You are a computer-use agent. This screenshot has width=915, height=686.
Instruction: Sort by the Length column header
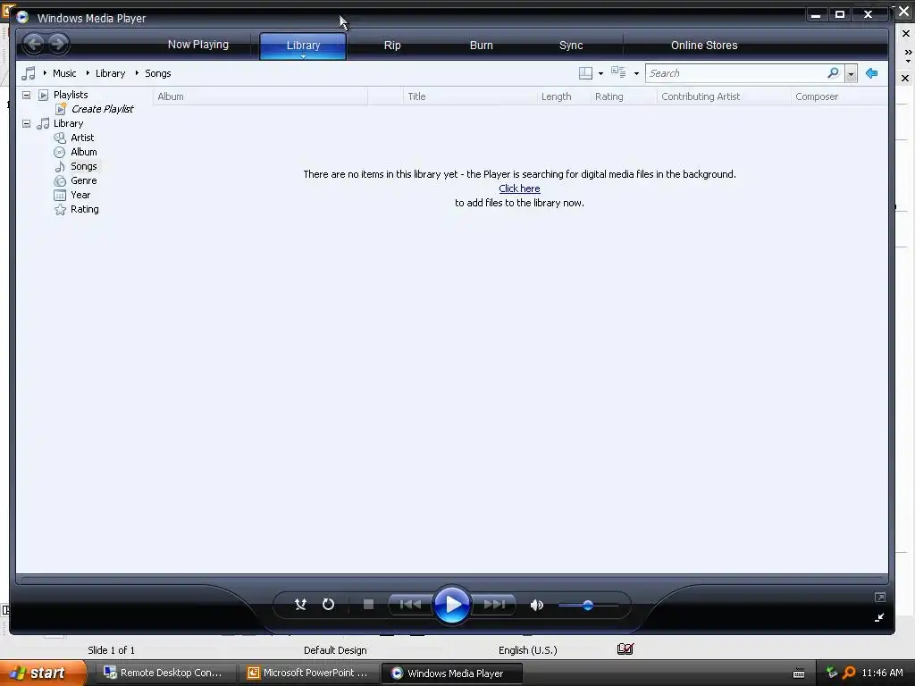tap(564, 96)
